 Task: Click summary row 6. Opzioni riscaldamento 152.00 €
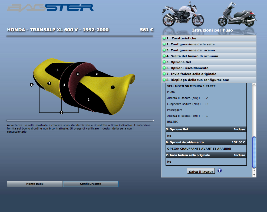pos(206,142)
